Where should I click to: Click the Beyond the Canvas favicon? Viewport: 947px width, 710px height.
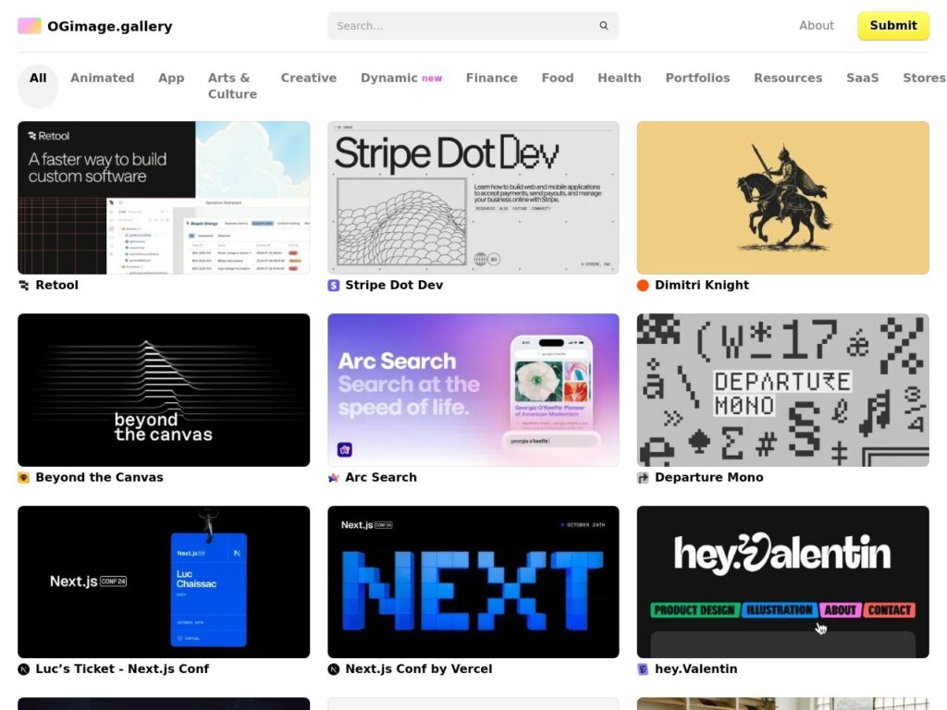coord(23,478)
